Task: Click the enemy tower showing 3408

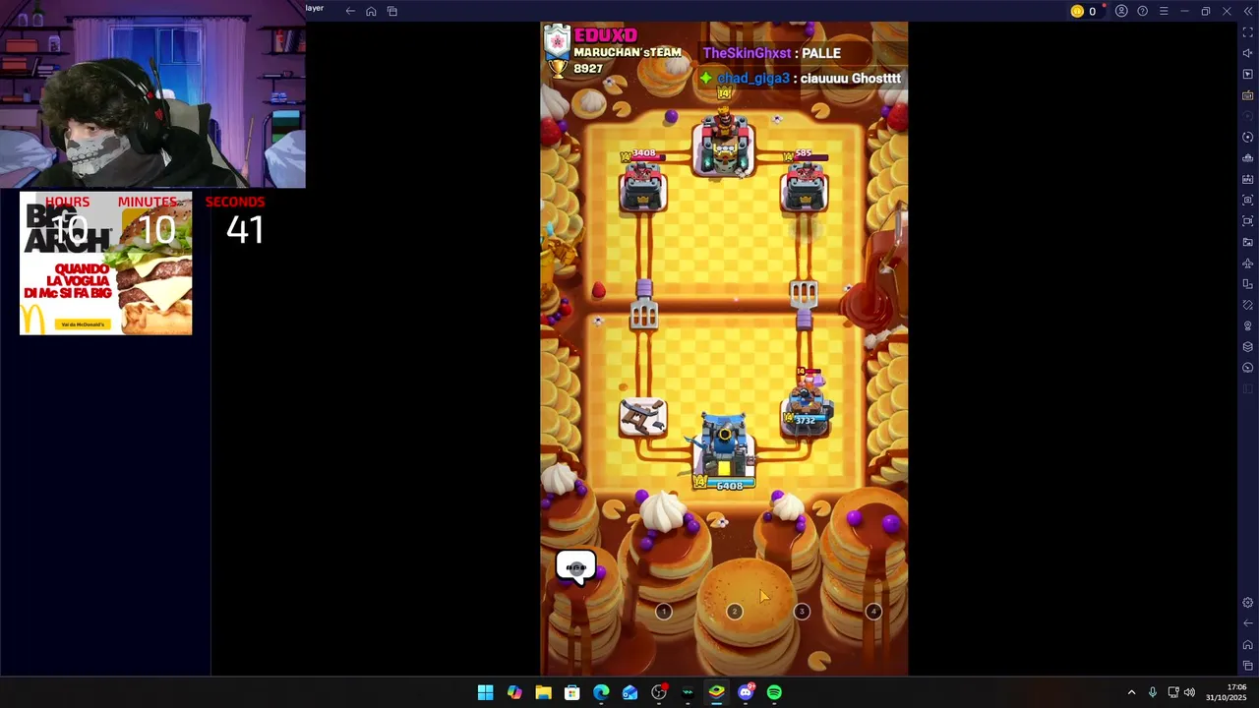Action: click(642, 182)
